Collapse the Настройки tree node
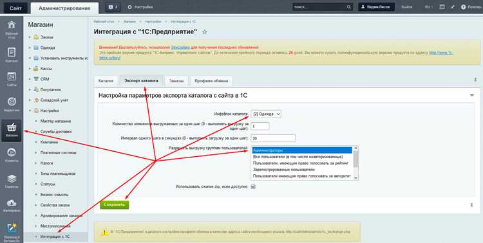This screenshot has height=243, width=483. point(30,111)
